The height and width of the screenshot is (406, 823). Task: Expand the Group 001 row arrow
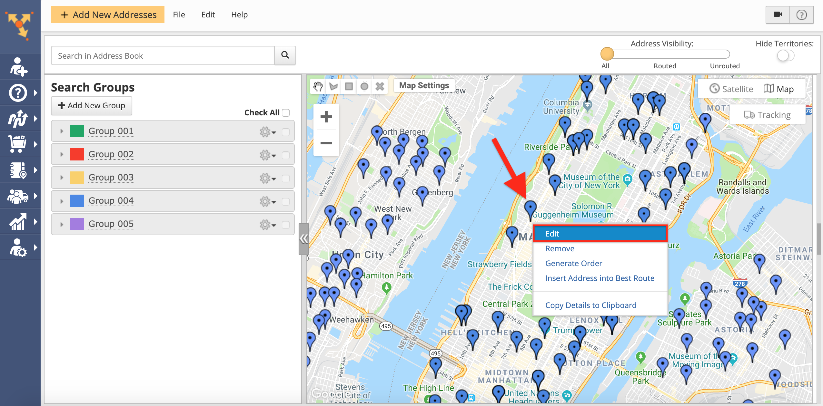[x=62, y=131]
